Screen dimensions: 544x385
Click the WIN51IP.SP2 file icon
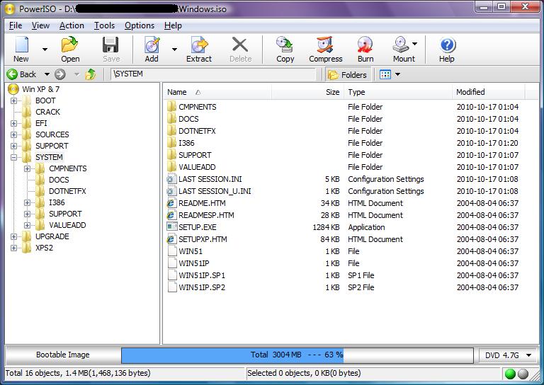pyautogui.click(x=172, y=287)
